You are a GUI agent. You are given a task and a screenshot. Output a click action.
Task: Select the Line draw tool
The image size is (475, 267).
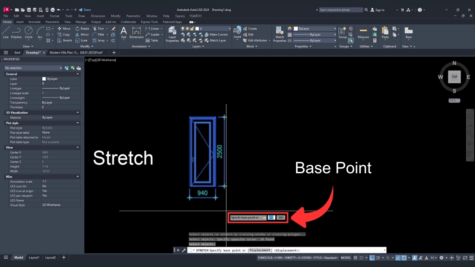[6, 32]
